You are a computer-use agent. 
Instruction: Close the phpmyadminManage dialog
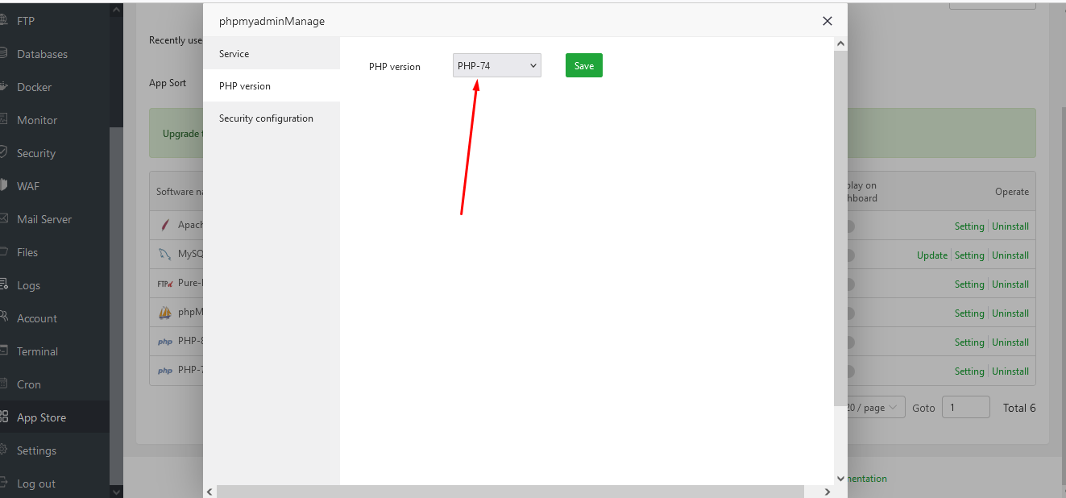827,21
